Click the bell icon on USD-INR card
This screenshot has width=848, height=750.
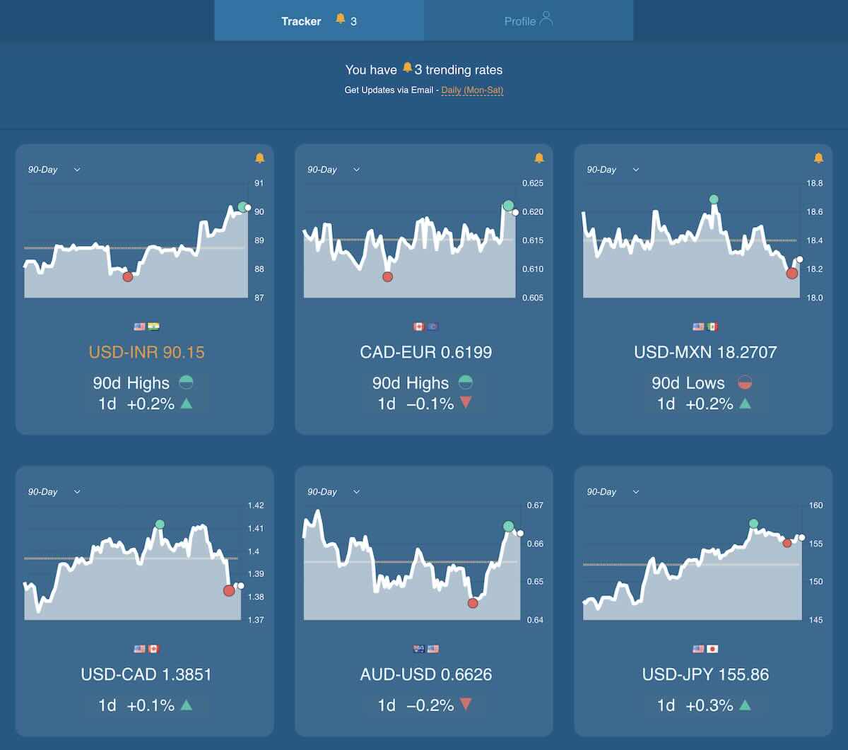pos(259,158)
